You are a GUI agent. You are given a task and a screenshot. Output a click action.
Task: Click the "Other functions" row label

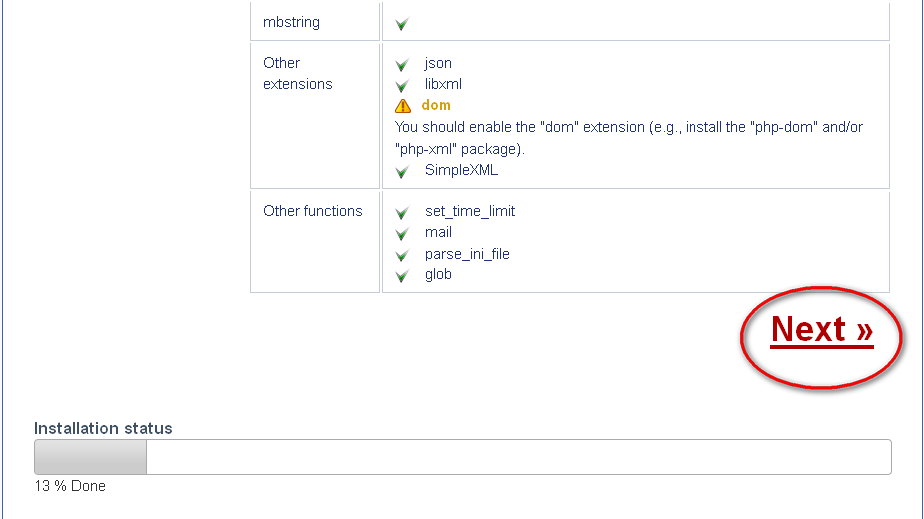[313, 211]
